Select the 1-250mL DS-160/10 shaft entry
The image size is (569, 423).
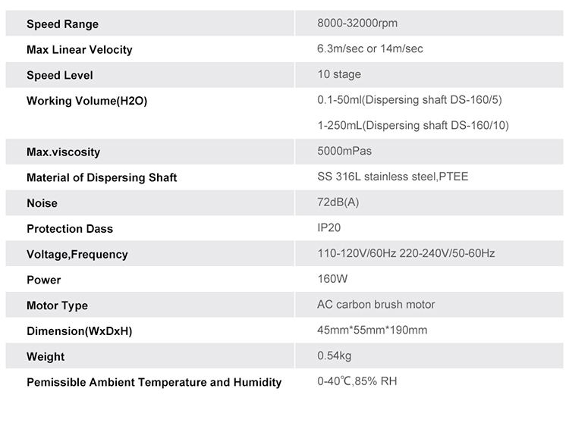[x=412, y=126]
